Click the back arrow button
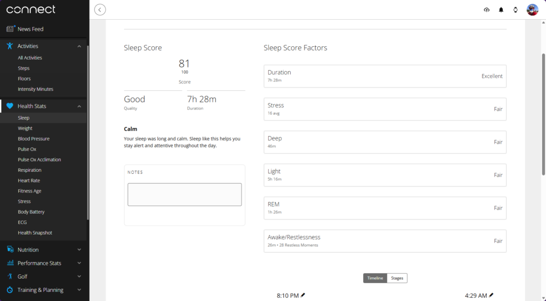546x301 pixels. (100, 10)
